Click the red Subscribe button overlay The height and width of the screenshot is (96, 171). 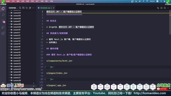[162, 89]
